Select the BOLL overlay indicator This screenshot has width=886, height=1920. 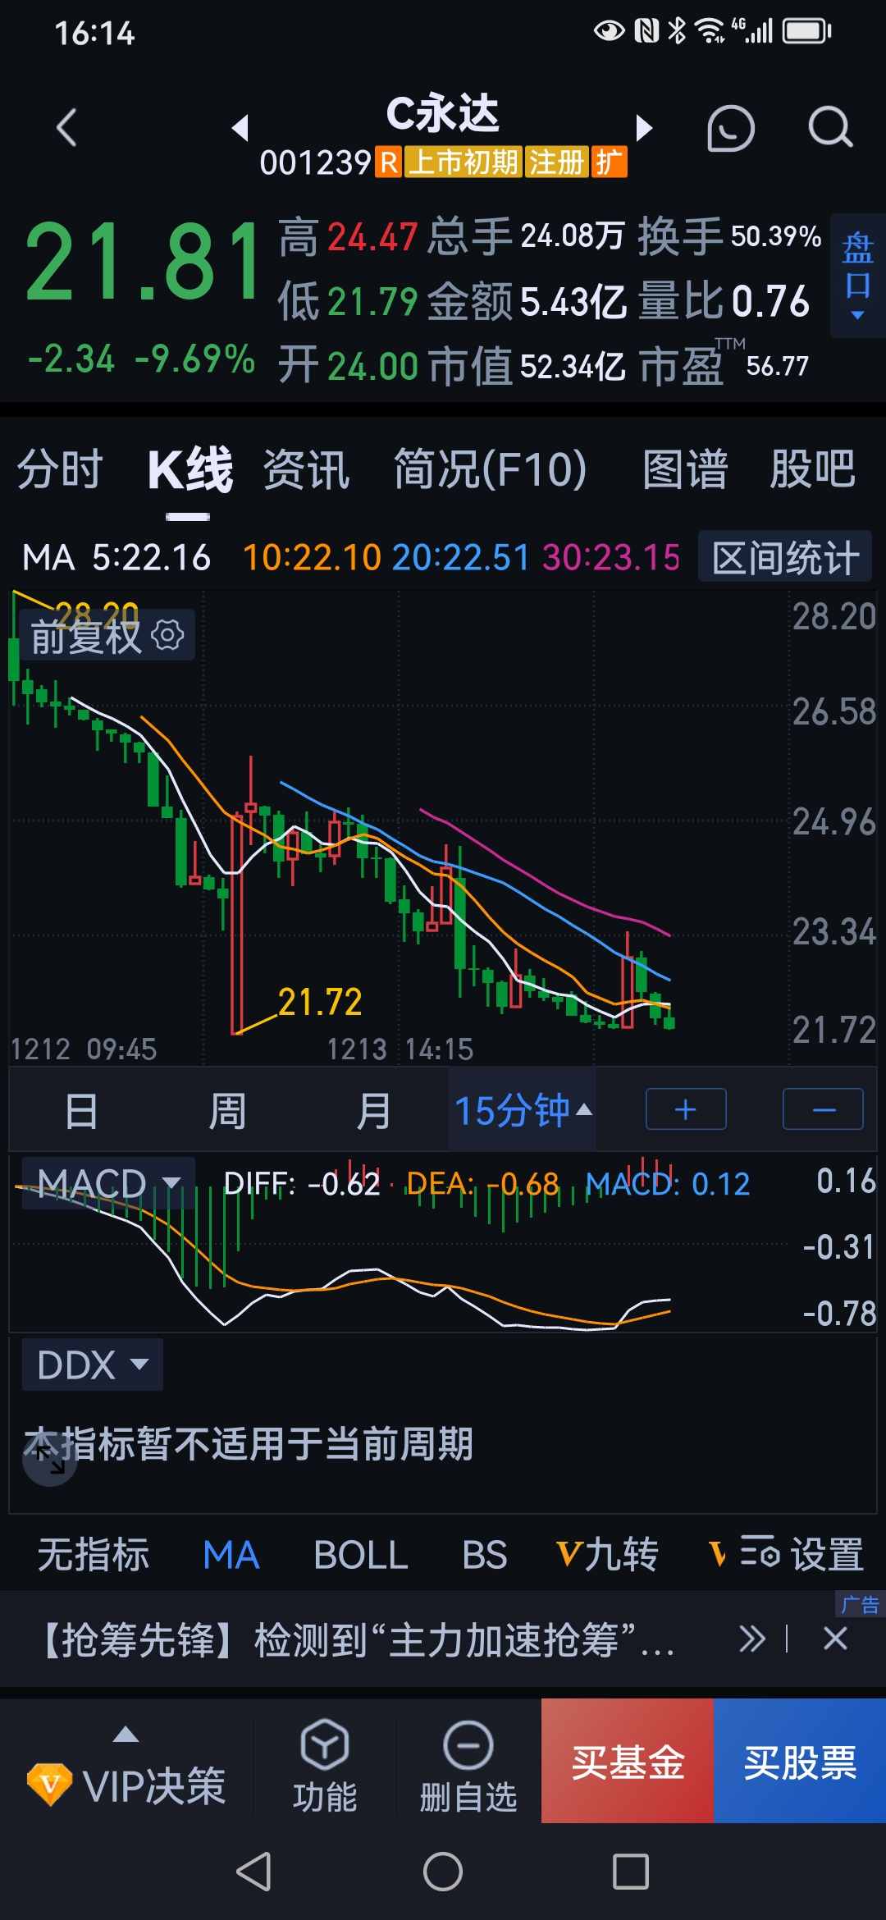tap(361, 1555)
